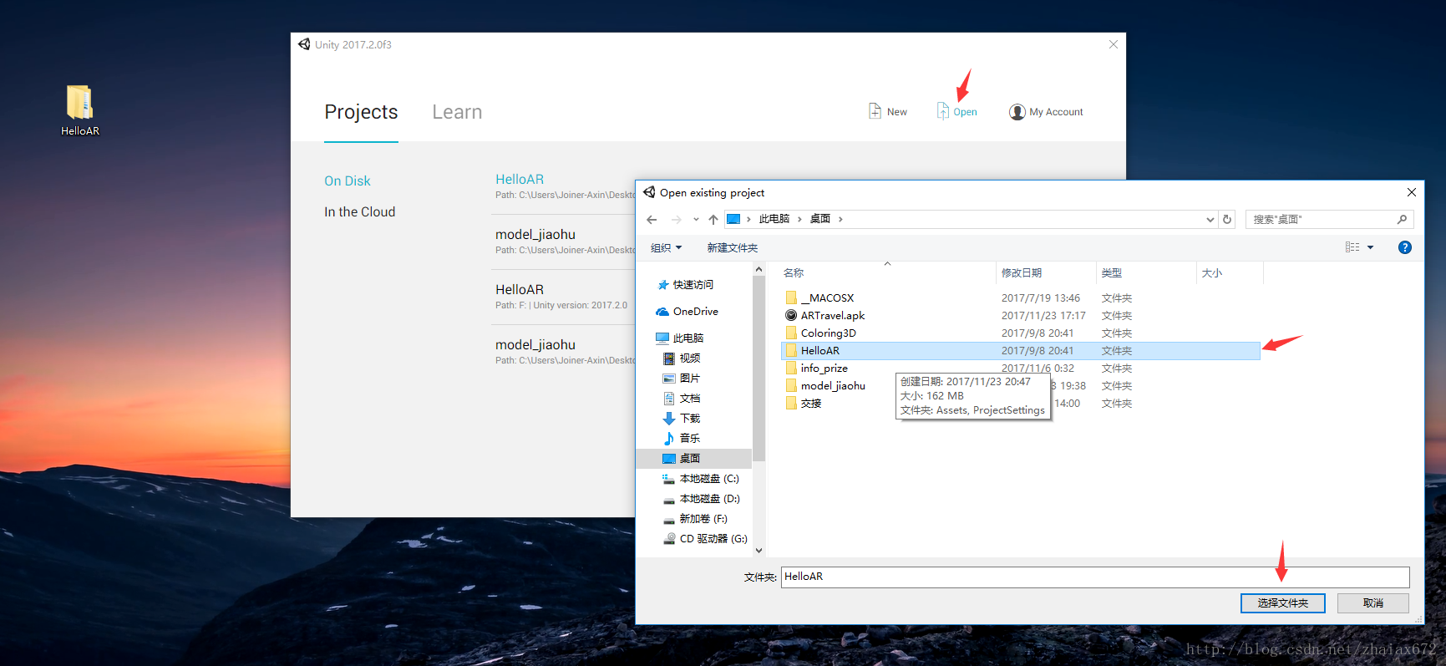Select In the Cloud project filter
1446x666 pixels.
tap(360, 212)
